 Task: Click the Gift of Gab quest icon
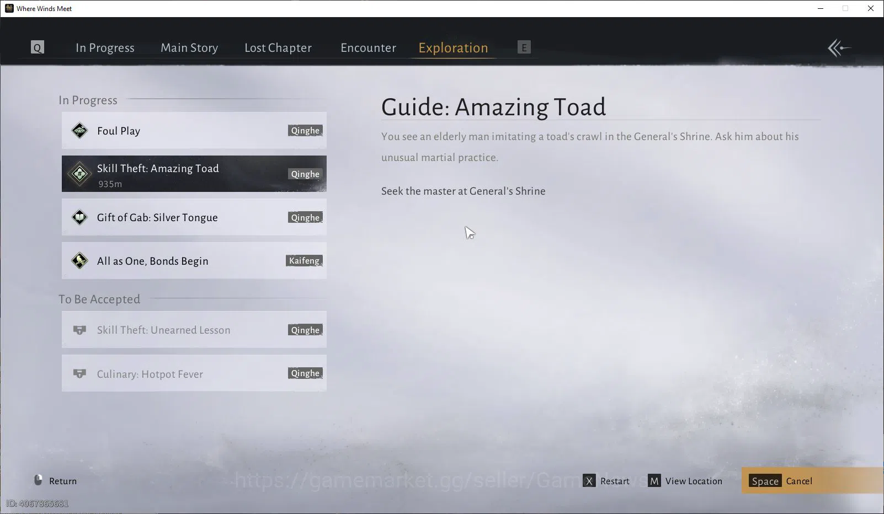[x=79, y=217]
